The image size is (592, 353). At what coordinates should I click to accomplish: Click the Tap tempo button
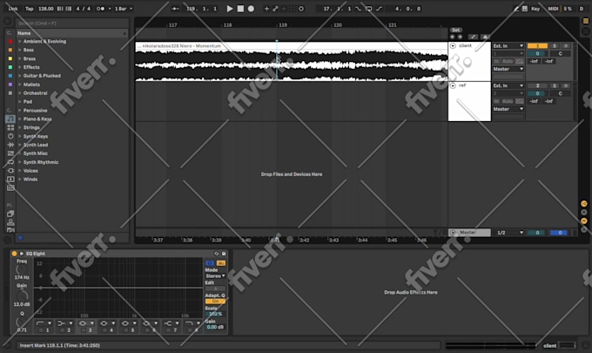coord(29,9)
